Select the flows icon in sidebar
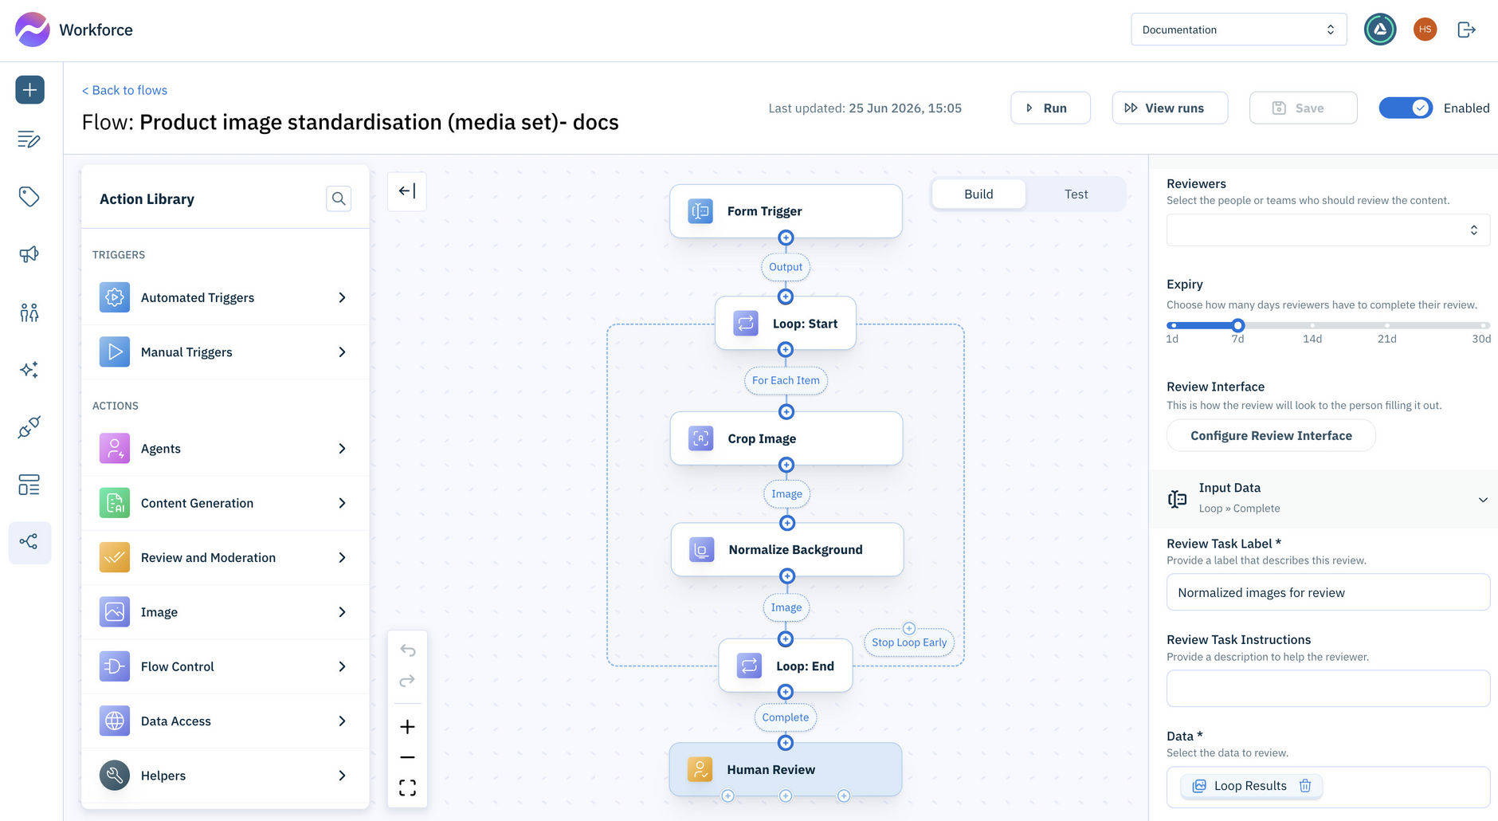1498x821 pixels. coord(29,543)
